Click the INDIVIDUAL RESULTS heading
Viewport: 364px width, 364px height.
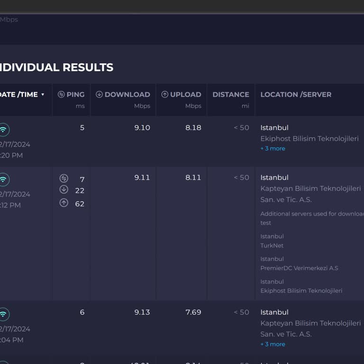[x=56, y=67]
